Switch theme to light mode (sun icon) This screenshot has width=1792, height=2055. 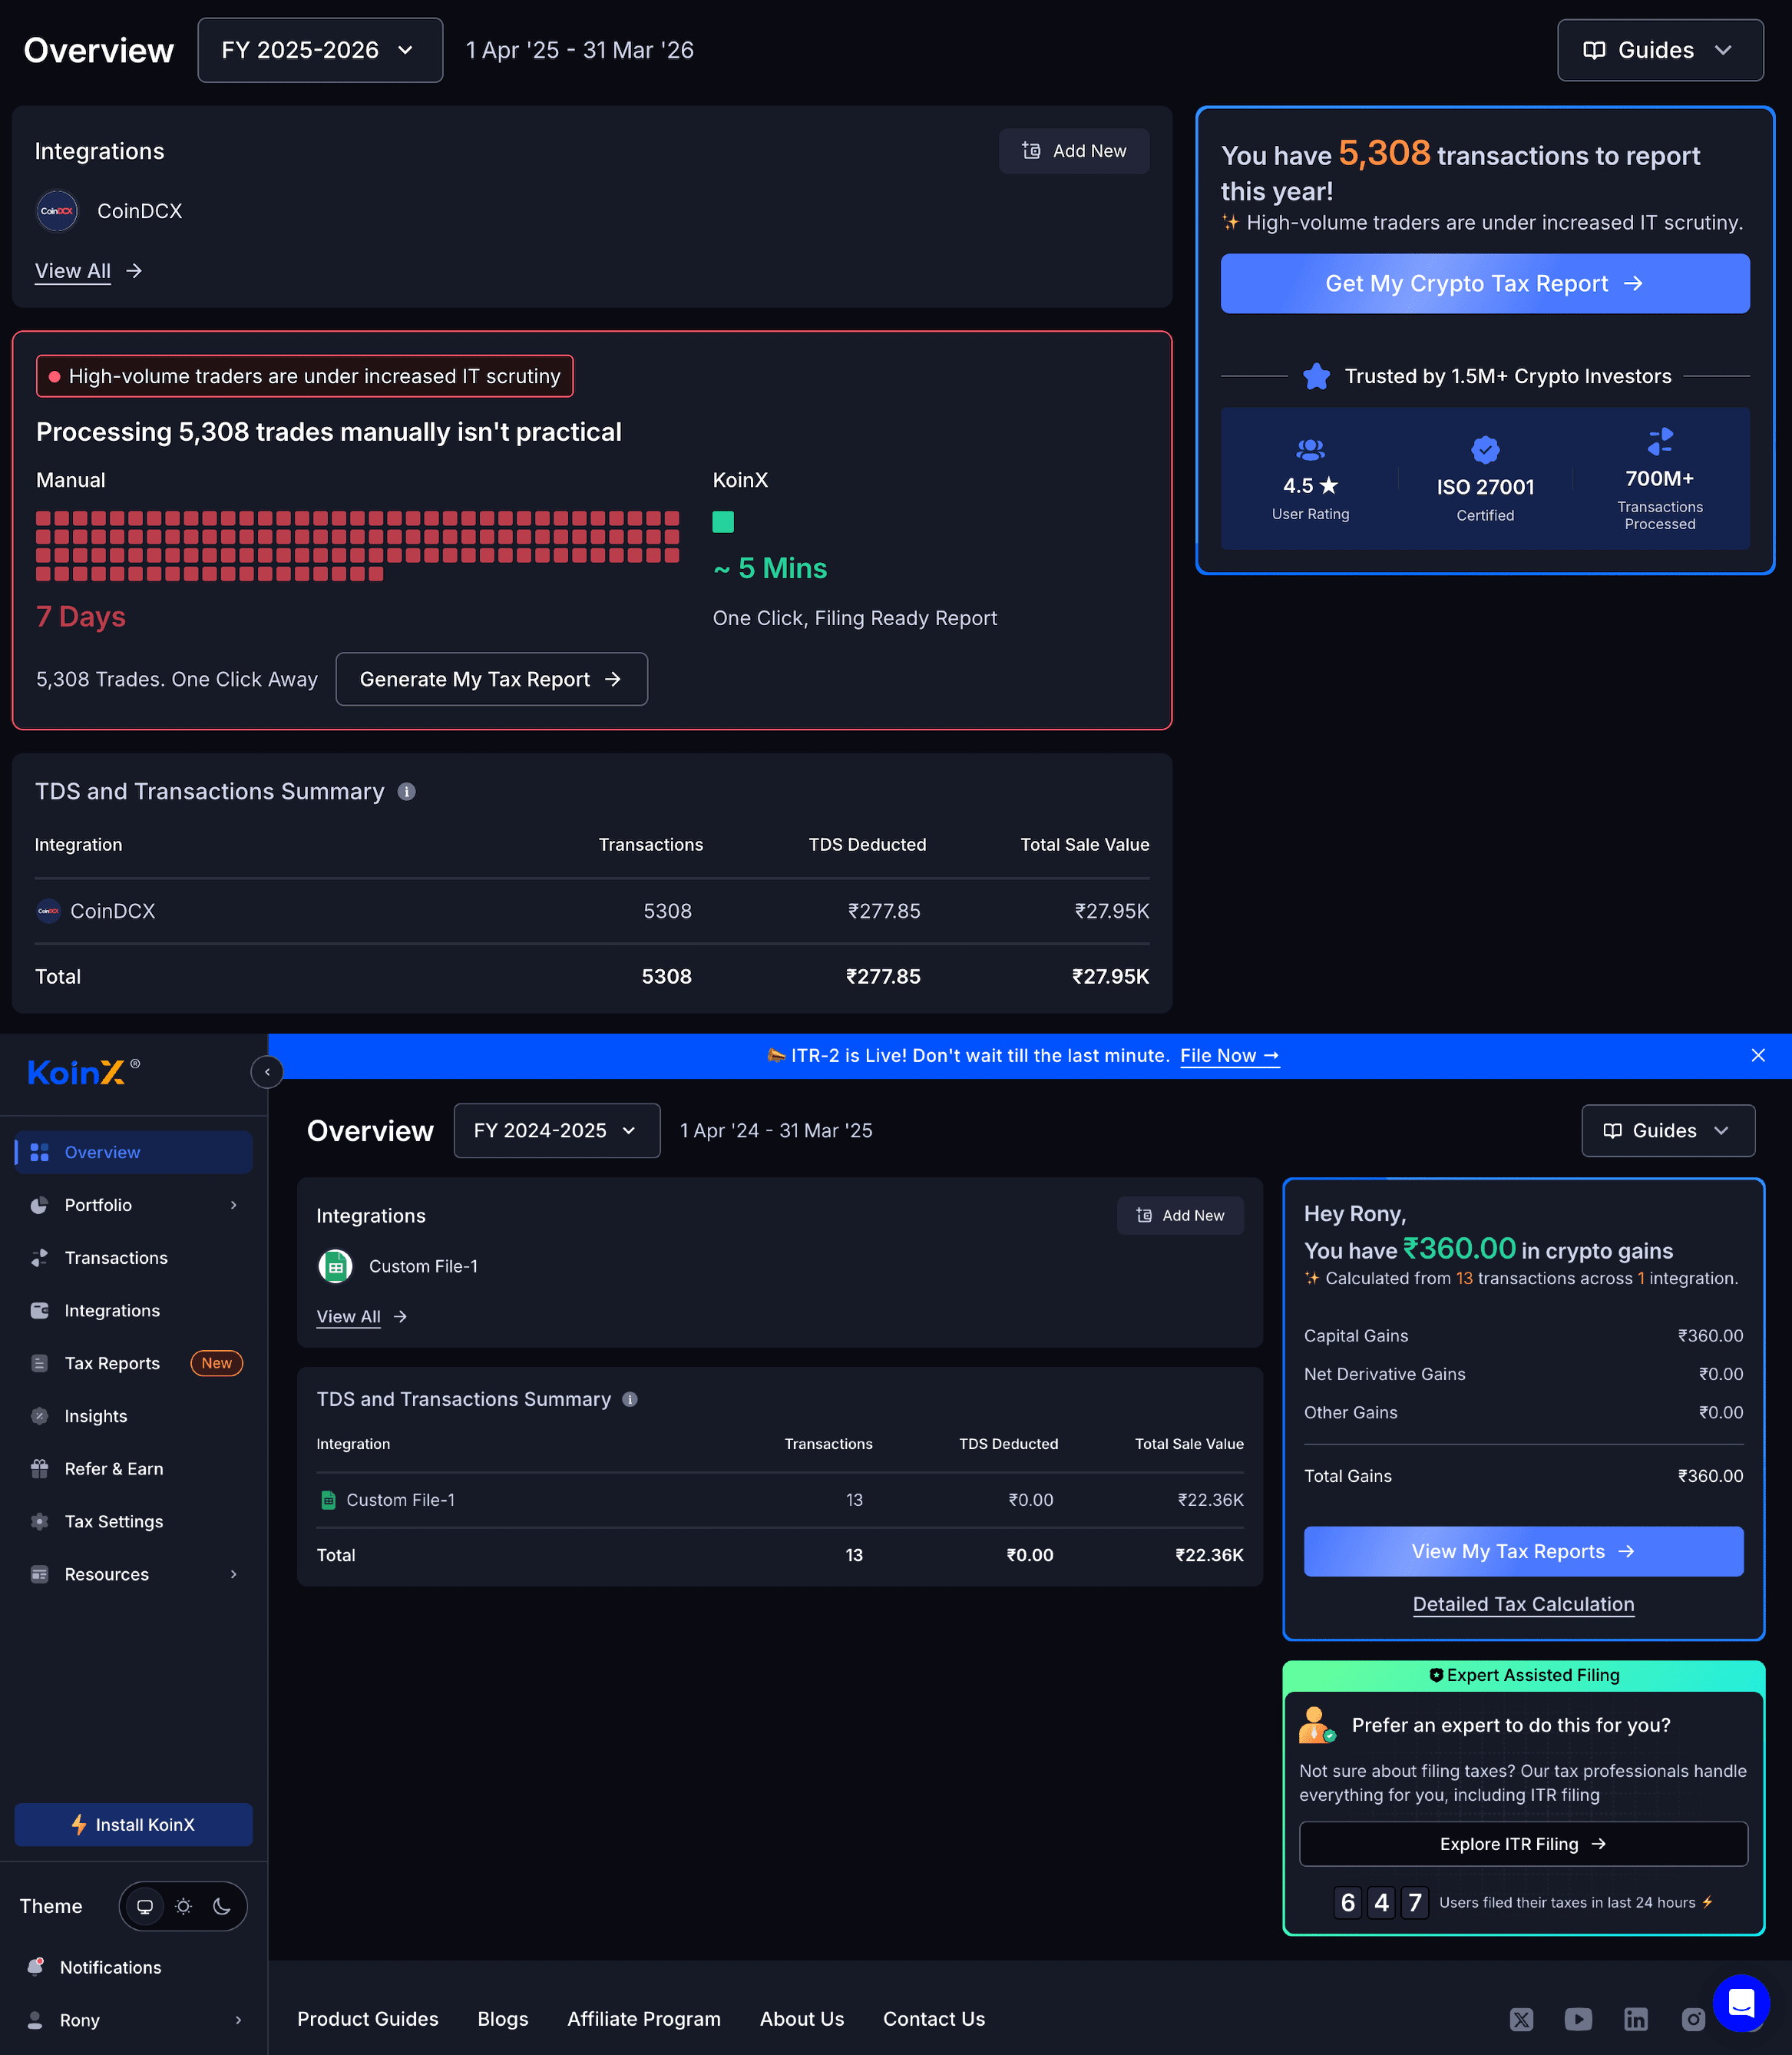(184, 1906)
